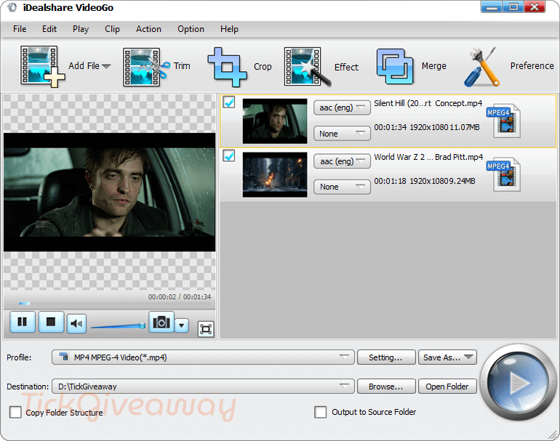Viewport: 560px width, 441px height.
Task: Click the Crop label
Action: click(x=263, y=67)
